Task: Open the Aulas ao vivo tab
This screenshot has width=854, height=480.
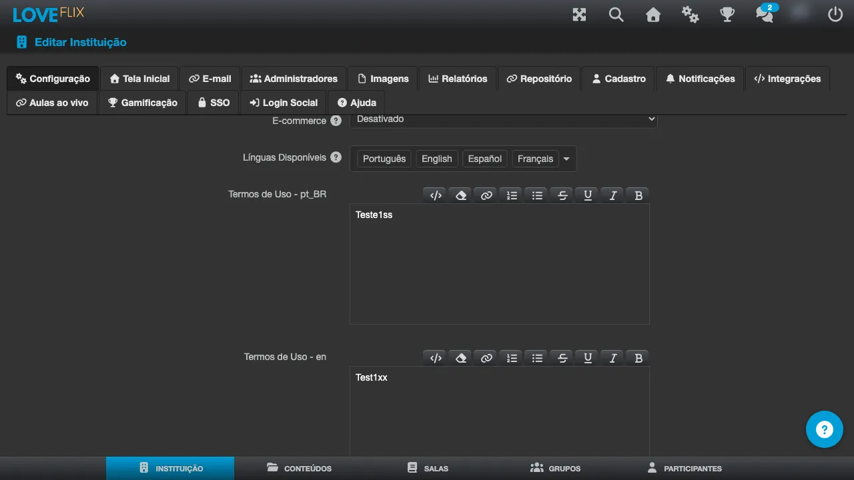Action: (x=52, y=103)
